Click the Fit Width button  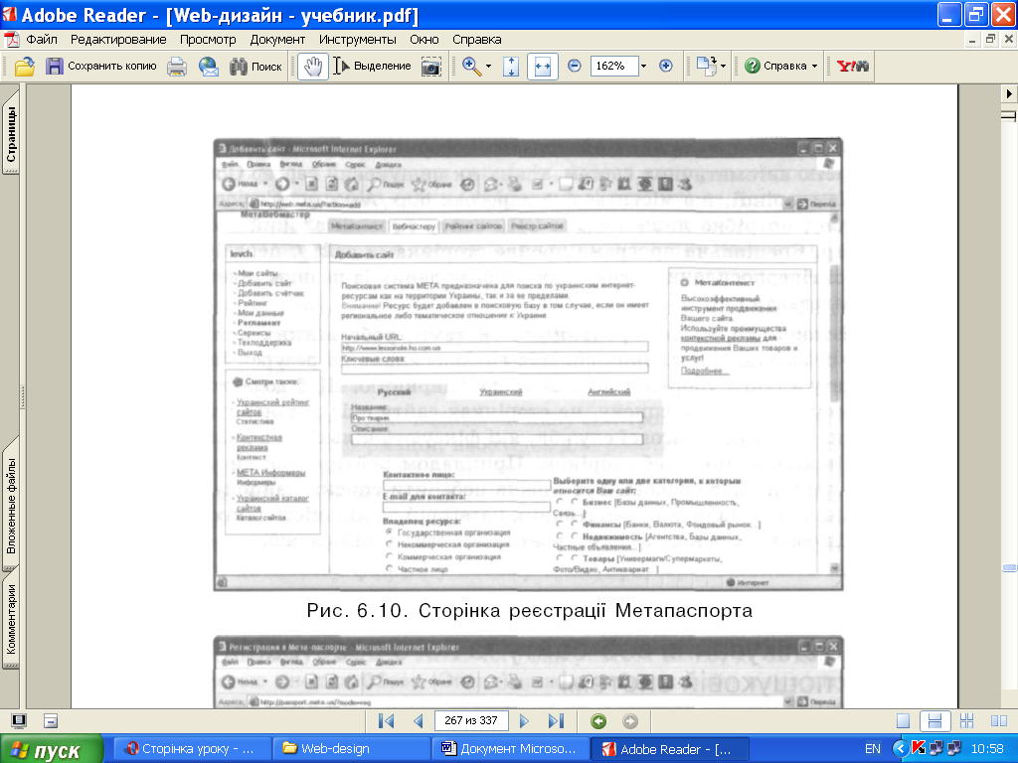coord(543,67)
